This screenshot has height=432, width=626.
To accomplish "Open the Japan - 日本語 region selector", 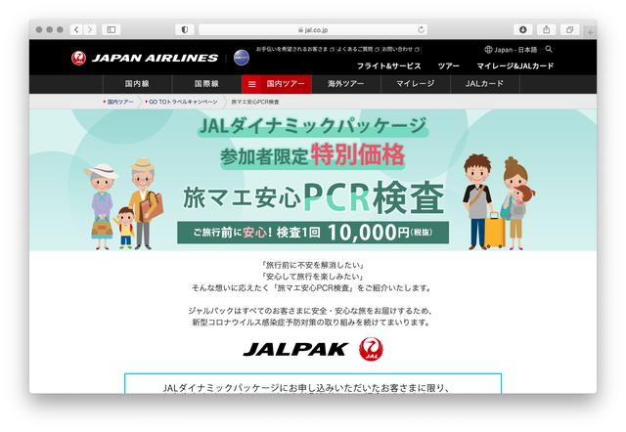I will click(511, 50).
